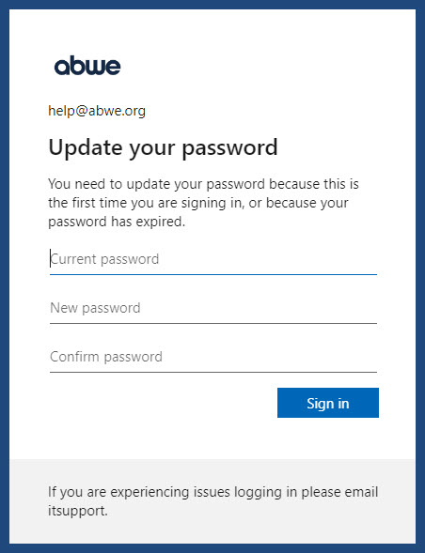Image resolution: width=425 pixels, height=553 pixels.
Task: Click the 'password has expired' text line
Action: [117, 222]
